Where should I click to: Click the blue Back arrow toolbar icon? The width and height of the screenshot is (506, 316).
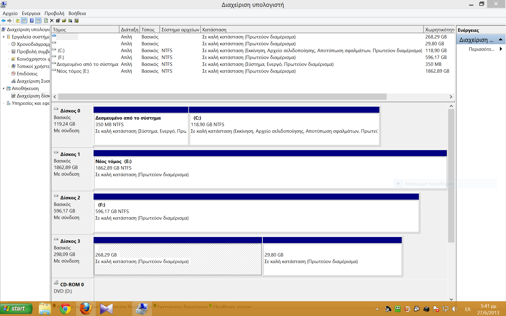(x=3, y=21)
